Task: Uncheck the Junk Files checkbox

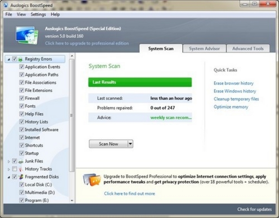Action: 15,161
